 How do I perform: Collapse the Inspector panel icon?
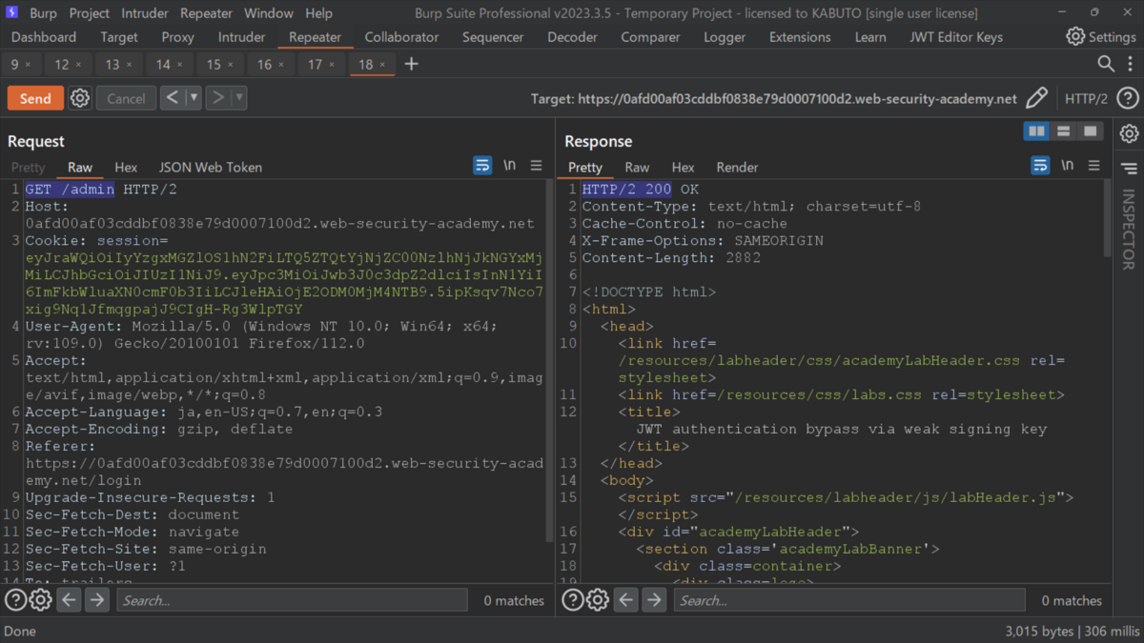point(1129,169)
